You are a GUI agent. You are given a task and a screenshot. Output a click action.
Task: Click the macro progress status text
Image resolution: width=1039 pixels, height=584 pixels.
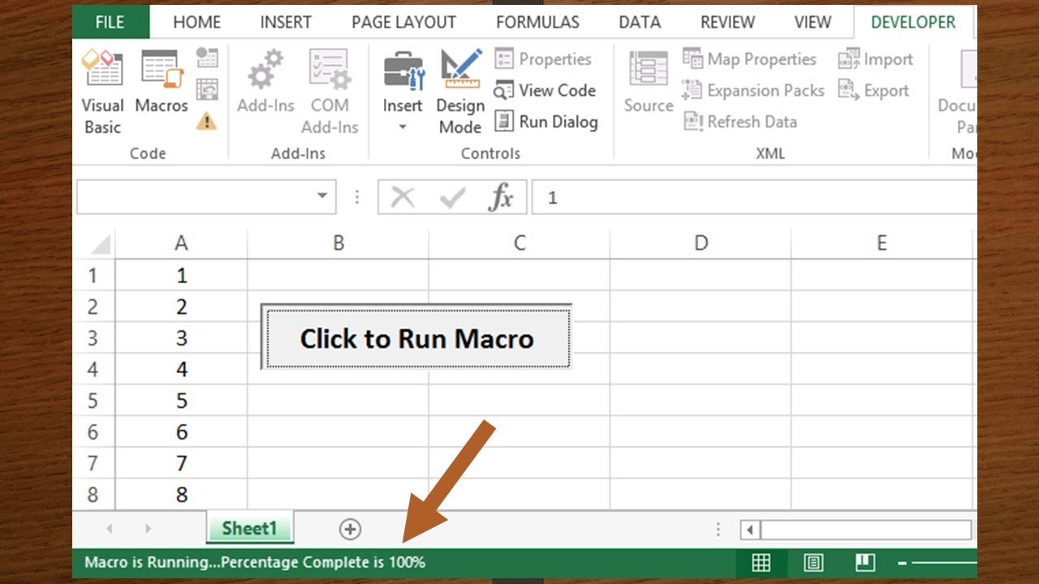click(255, 561)
